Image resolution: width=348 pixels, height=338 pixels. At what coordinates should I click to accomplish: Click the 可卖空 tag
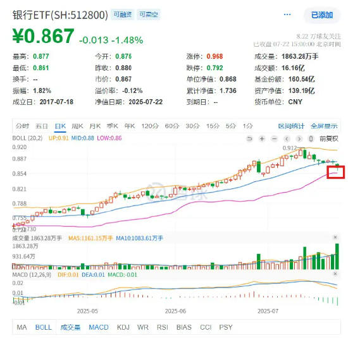point(149,15)
